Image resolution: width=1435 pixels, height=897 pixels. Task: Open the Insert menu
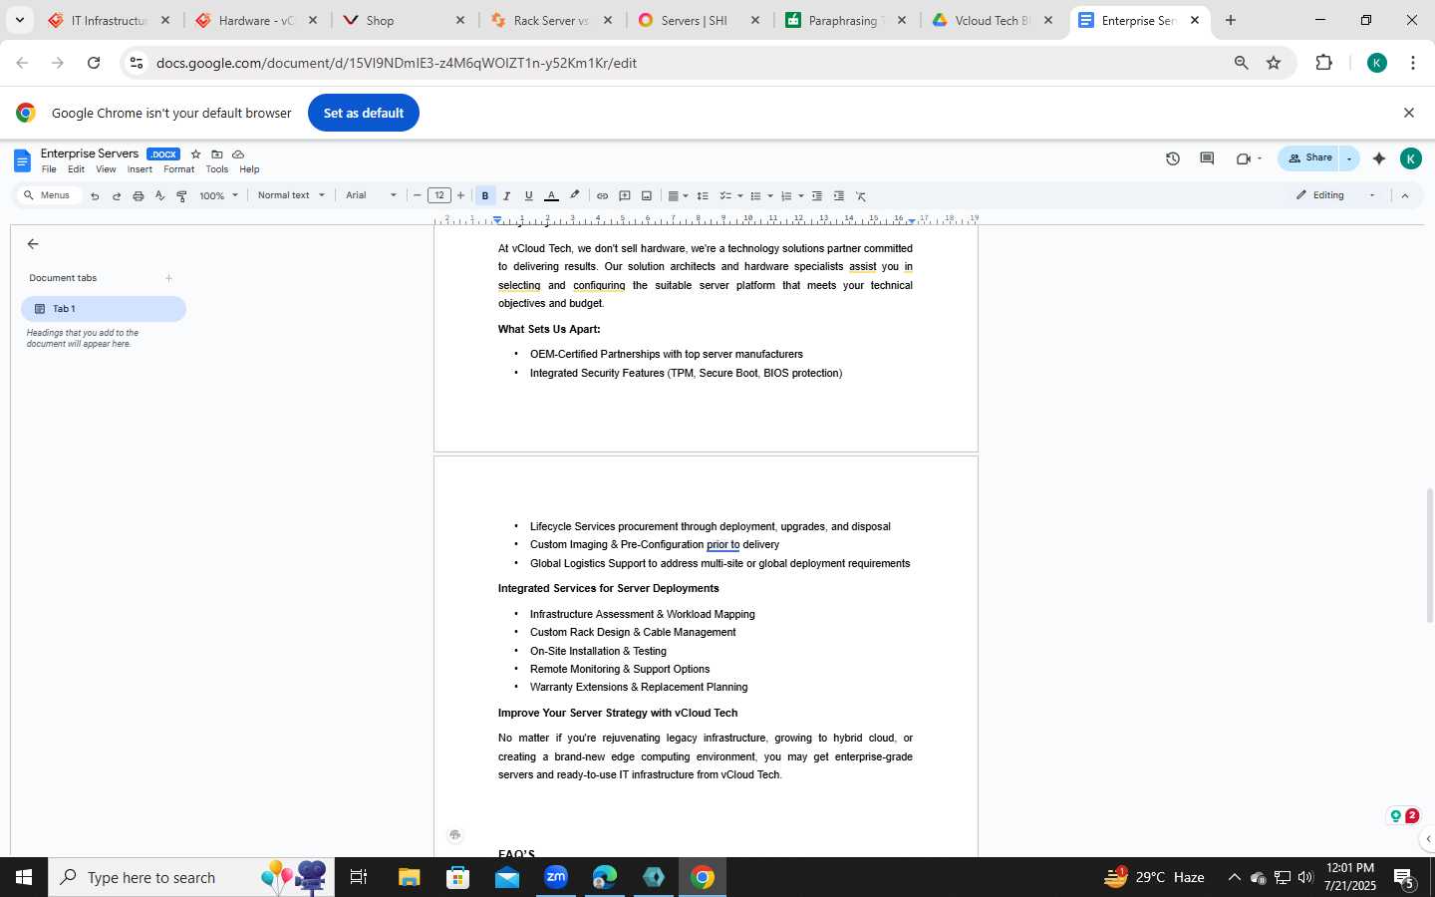(140, 169)
